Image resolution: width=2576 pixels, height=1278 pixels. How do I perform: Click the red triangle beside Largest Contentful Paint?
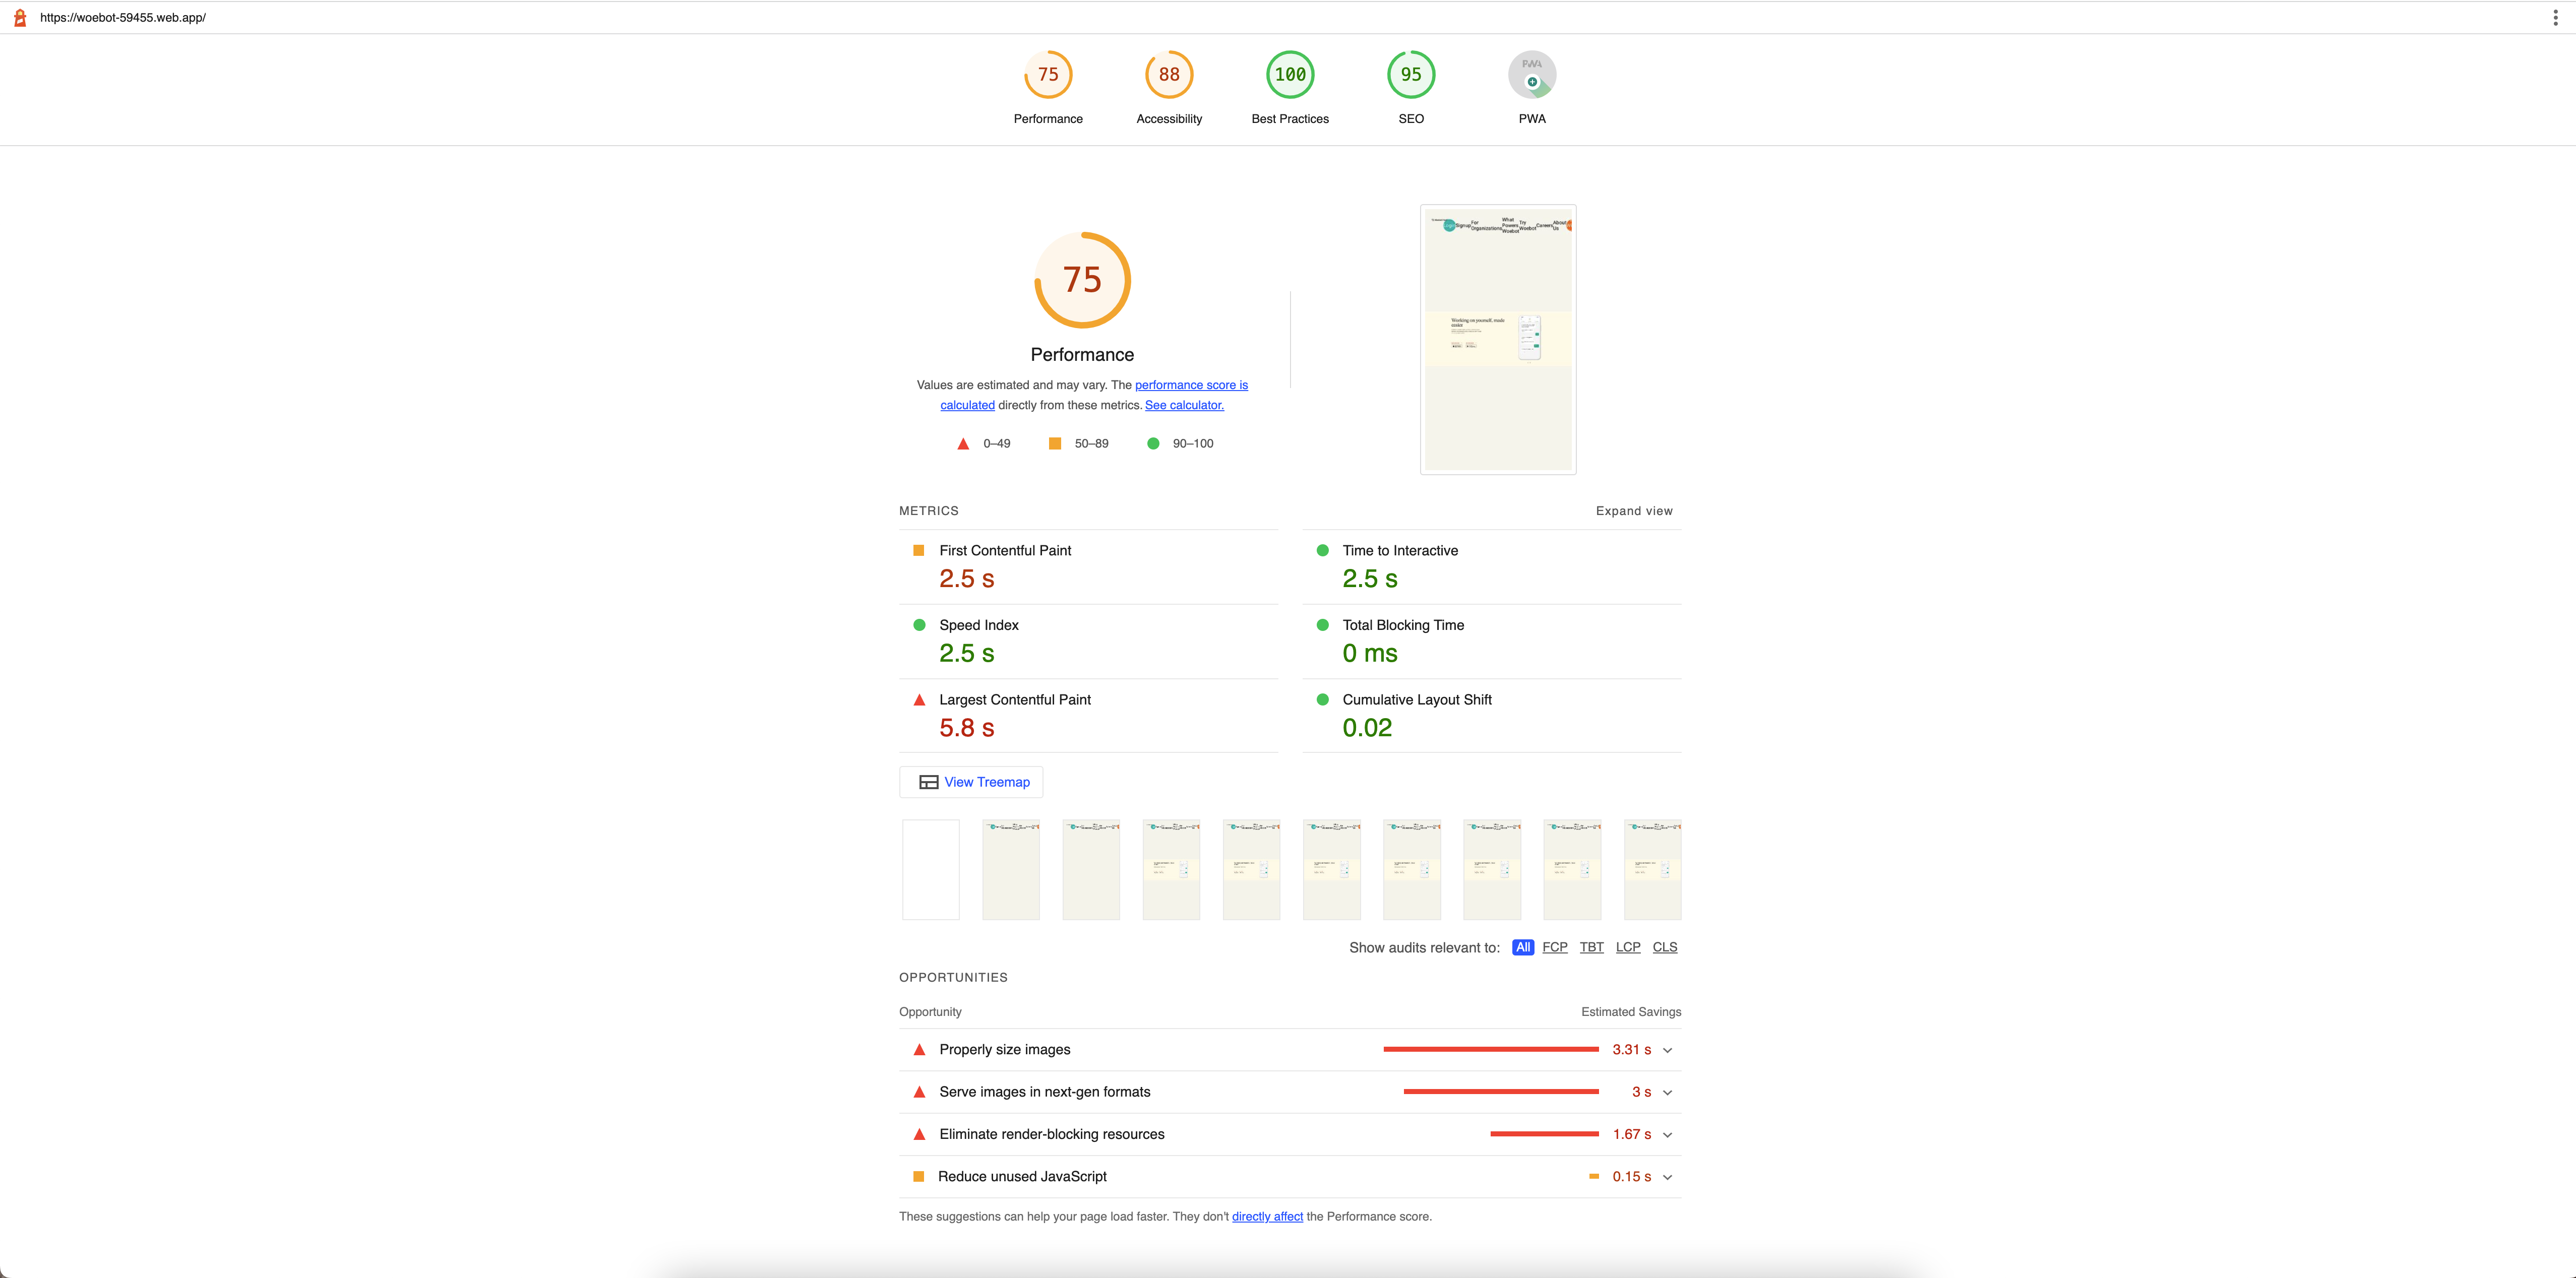[919, 699]
